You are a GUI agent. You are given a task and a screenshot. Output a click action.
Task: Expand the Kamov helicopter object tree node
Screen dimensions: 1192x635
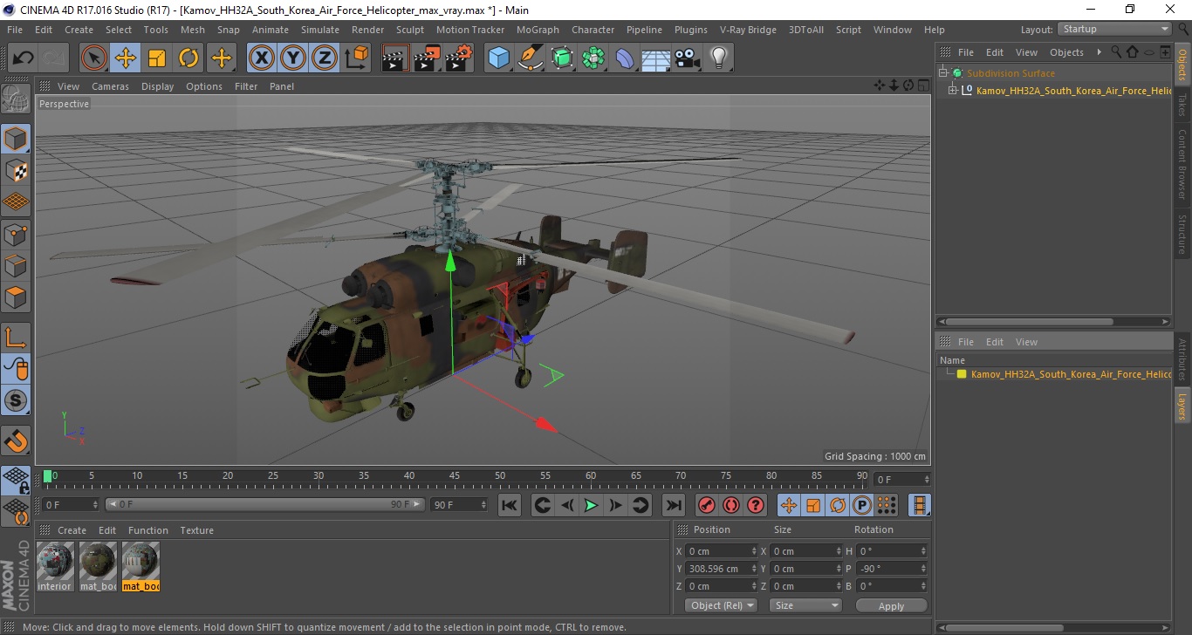[953, 90]
